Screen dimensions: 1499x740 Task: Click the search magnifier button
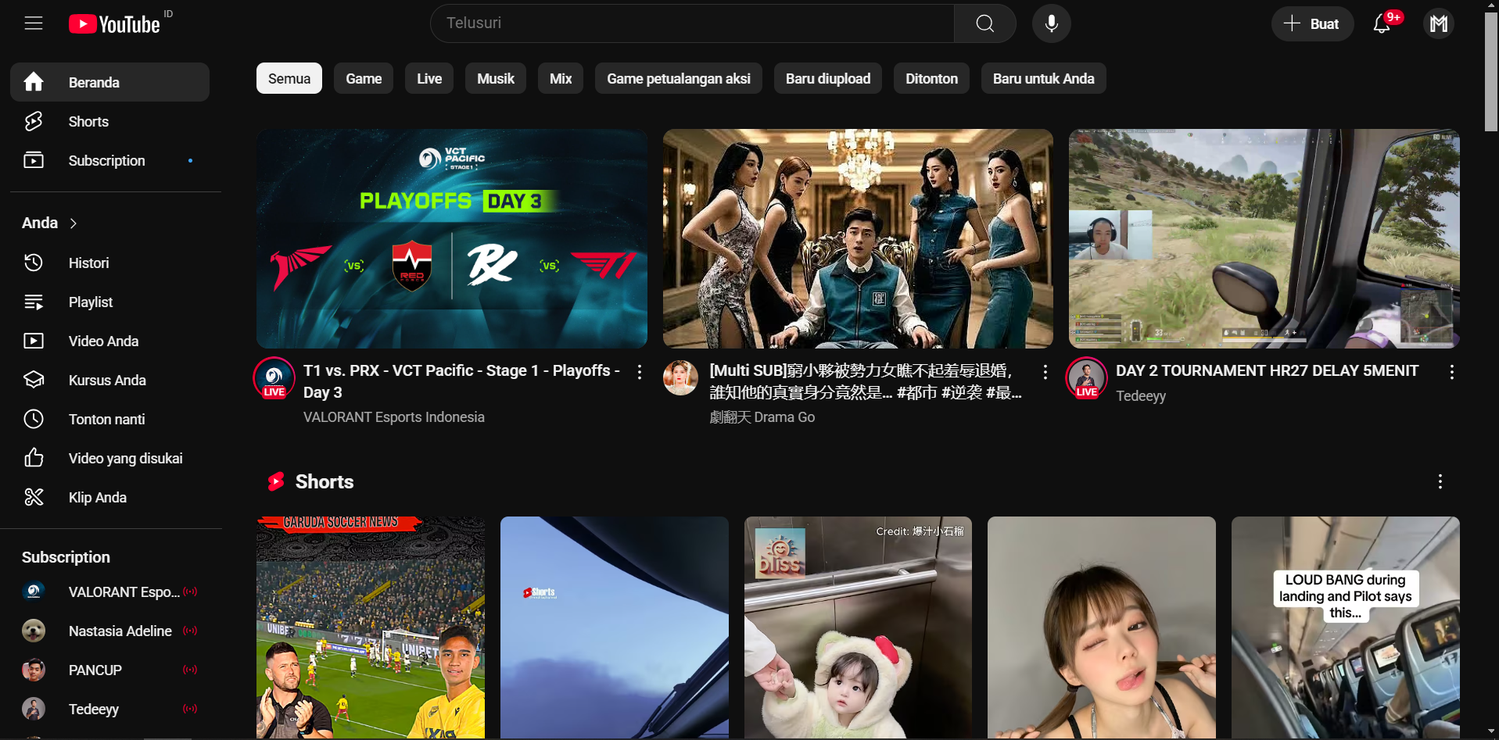point(985,23)
